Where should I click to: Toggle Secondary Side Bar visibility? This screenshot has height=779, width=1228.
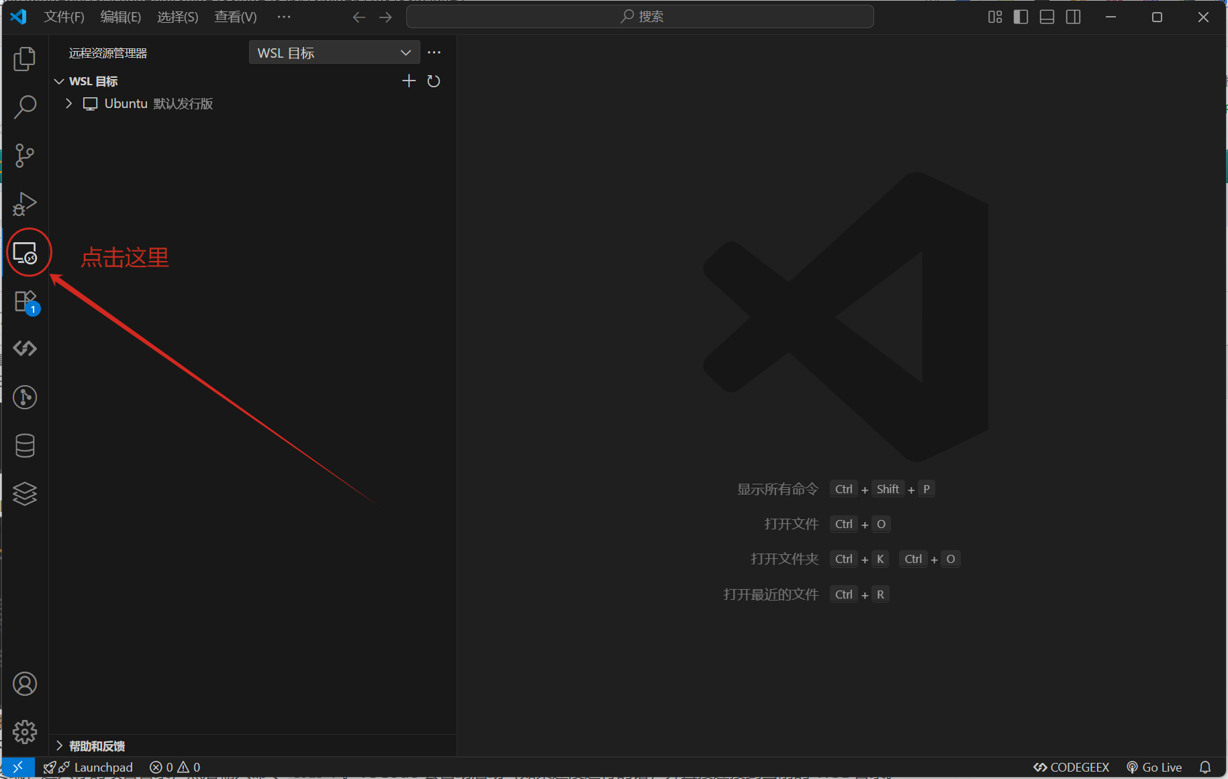(1073, 17)
